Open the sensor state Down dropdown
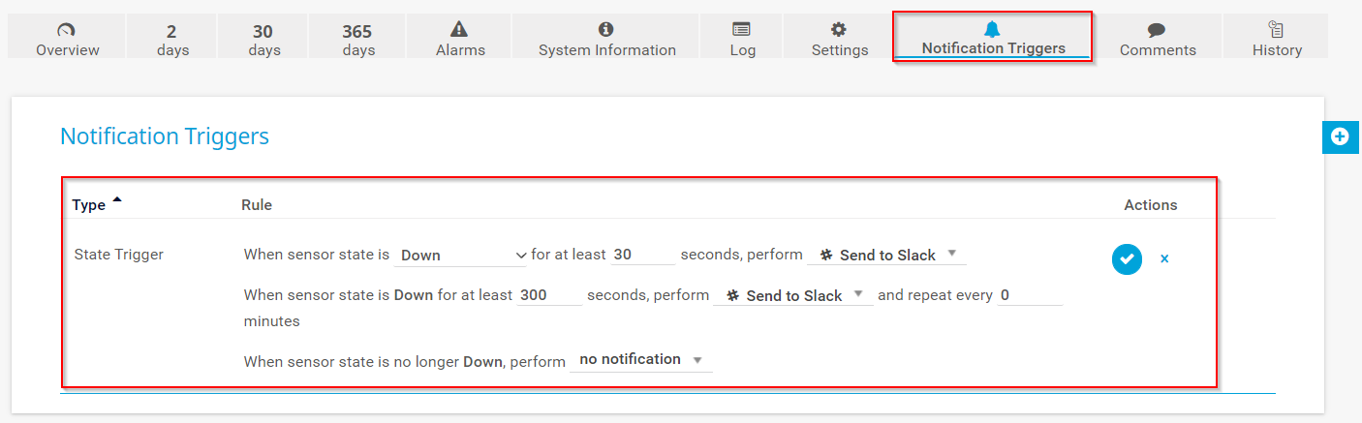This screenshot has width=1362, height=423. coord(463,256)
